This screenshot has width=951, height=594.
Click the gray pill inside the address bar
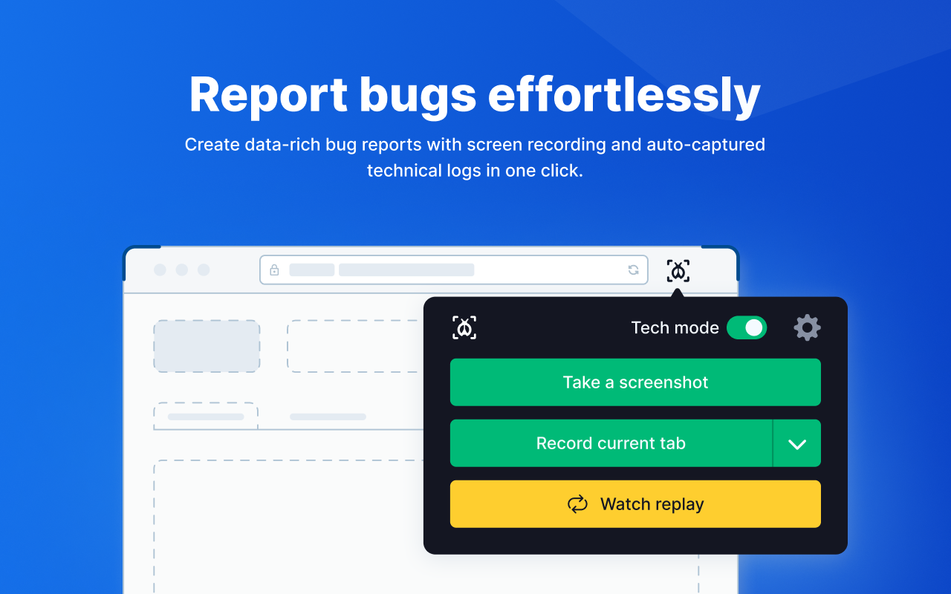tap(311, 270)
